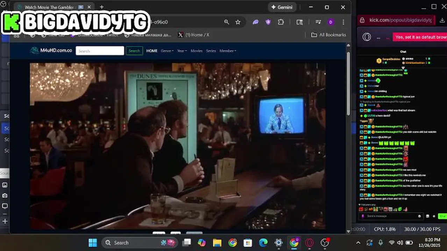This screenshot has height=251, width=447.
Task: Open the emoji picker in chat input
Action: [420, 216]
